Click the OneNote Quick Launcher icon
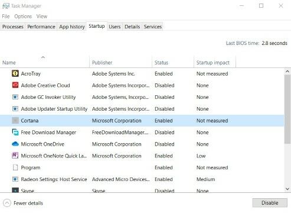This screenshot has width=291, height=213. [15, 156]
